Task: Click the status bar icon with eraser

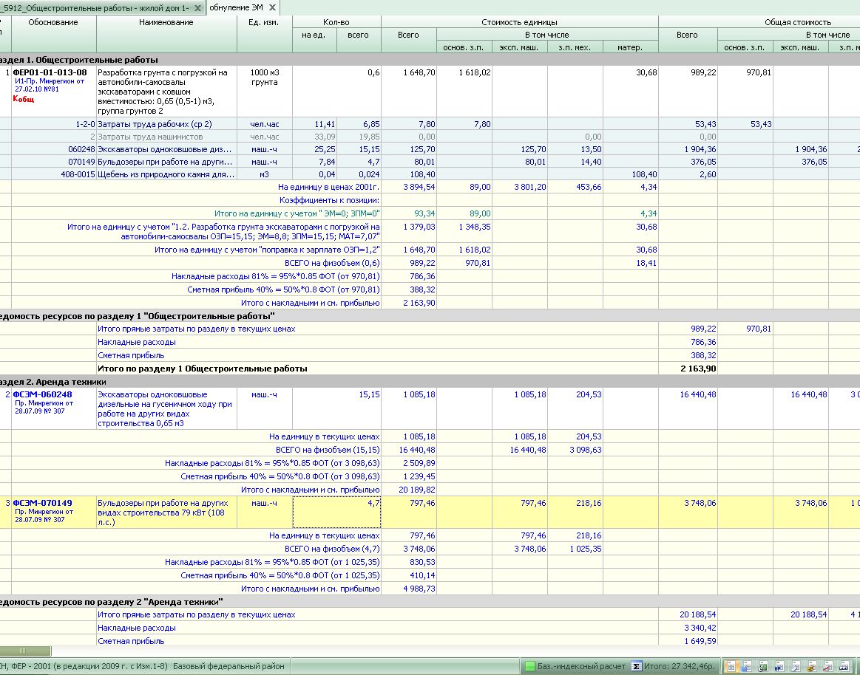Action: [795, 667]
